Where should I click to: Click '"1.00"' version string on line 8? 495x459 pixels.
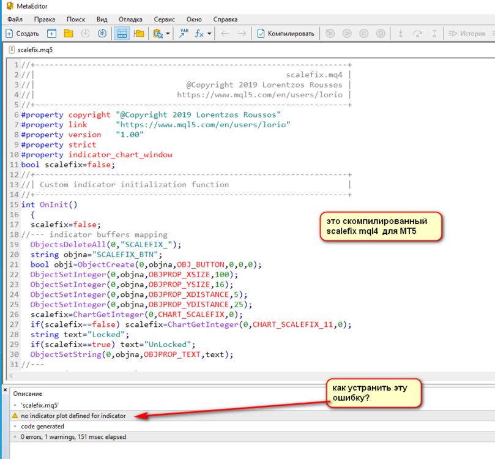pyautogui.click(x=130, y=135)
